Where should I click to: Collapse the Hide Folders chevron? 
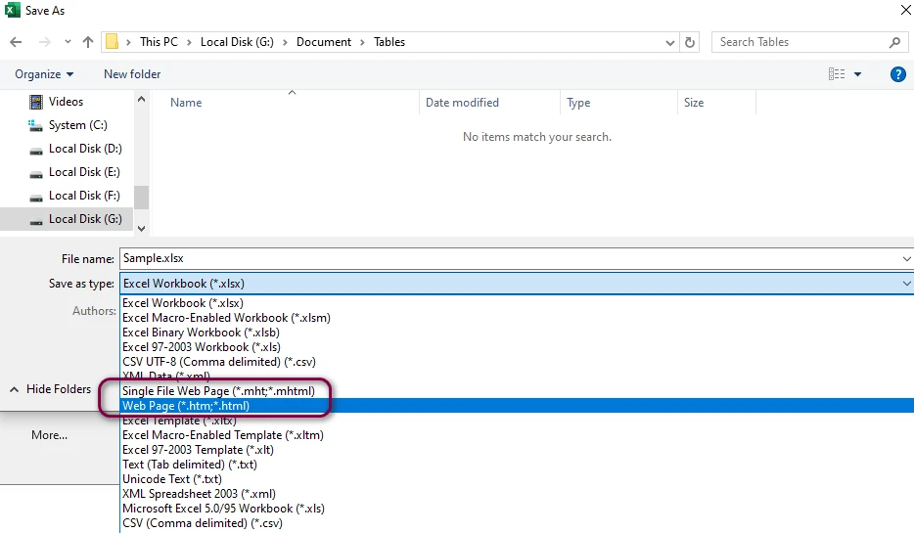click(x=14, y=389)
